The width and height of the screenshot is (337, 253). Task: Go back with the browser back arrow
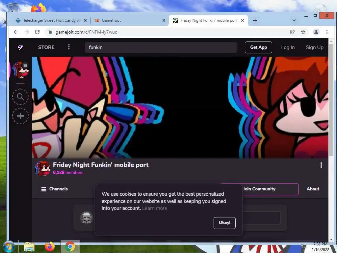(x=16, y=32)
